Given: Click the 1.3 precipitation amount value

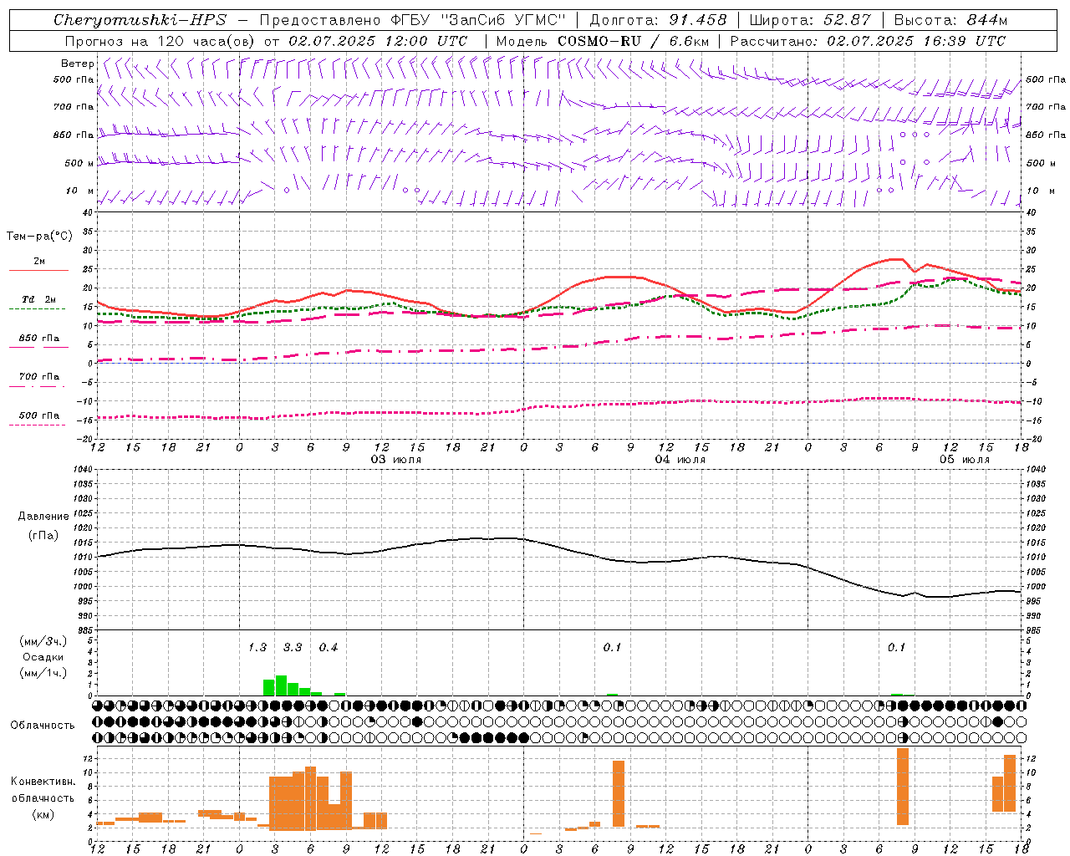Looking at the screenshot, I should 257,648.
